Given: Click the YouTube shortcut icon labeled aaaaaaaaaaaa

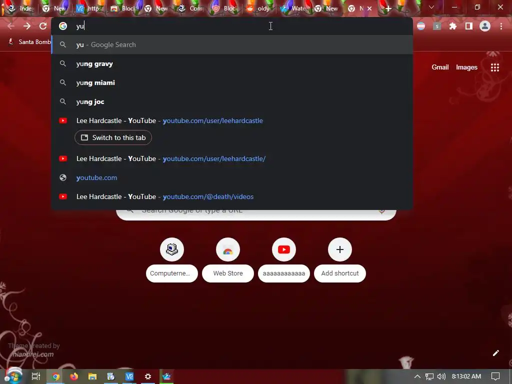Looking at the screenshot, I should click(x=284, y=249).
